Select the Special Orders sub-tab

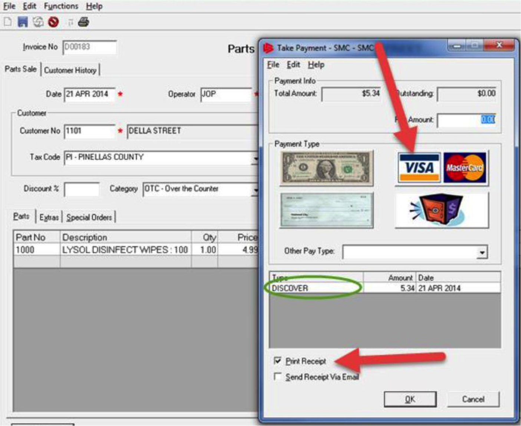point(89,217)
